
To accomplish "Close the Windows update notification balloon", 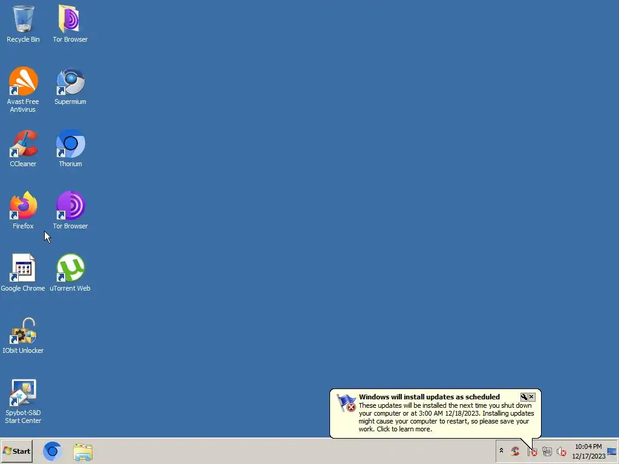I will (532, 397).
